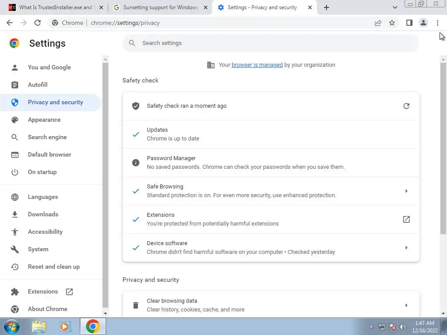Click the trash icon beside Clear browsing data
The width and height of the screenshot is (447, 335).
tap(136, 305)
